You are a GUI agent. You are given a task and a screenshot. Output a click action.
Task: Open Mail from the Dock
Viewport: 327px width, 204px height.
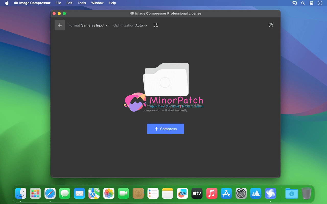[79, 194]
